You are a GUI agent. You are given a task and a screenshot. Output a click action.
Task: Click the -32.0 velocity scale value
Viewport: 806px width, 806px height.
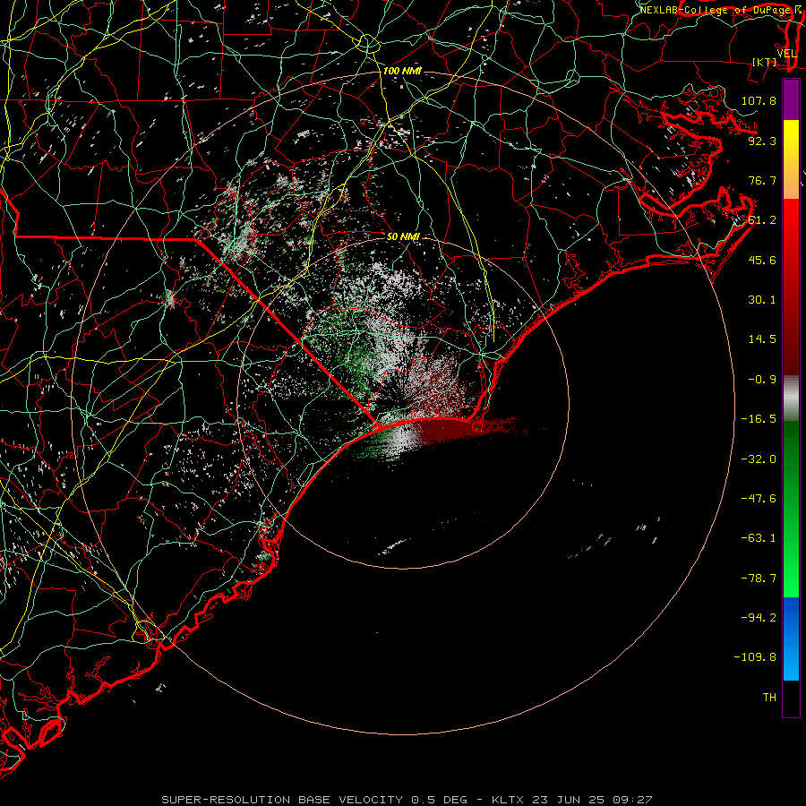click(759, 459)
